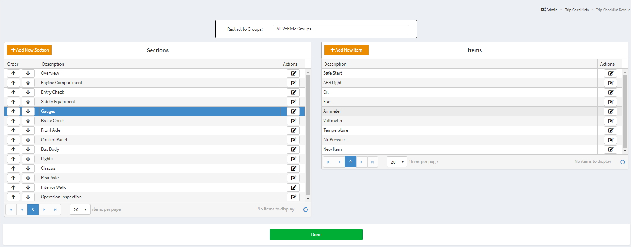Click Sections list vertical scrollbar
Image resolution: width=631 pixels, height=247 pixels.
click(x=308, y=135)
